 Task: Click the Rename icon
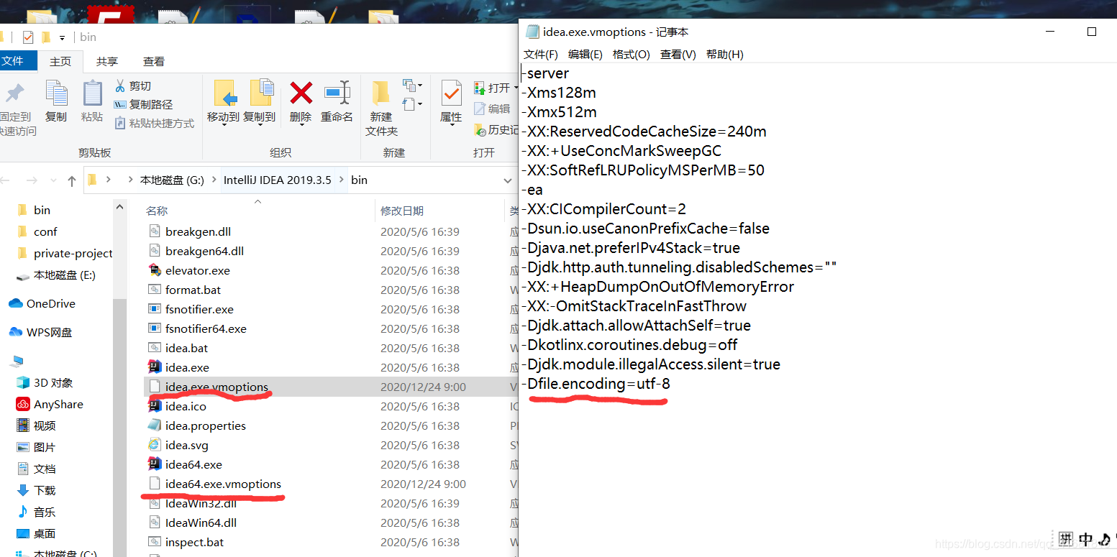[337, 93]
